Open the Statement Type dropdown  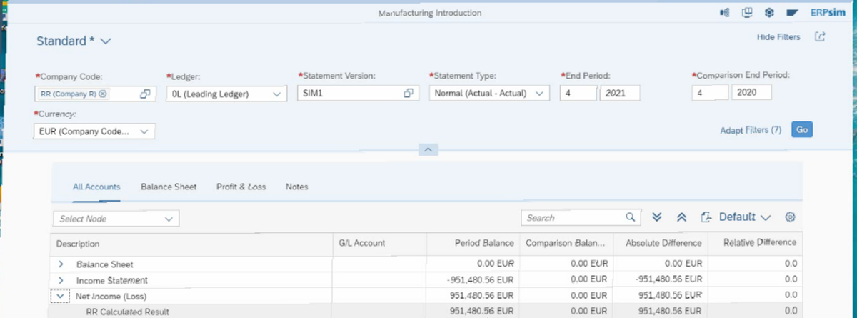tap(538, 94)
